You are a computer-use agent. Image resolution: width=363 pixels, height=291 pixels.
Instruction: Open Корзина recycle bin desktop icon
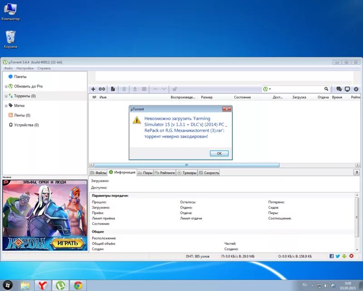click(x=10, y=39)
